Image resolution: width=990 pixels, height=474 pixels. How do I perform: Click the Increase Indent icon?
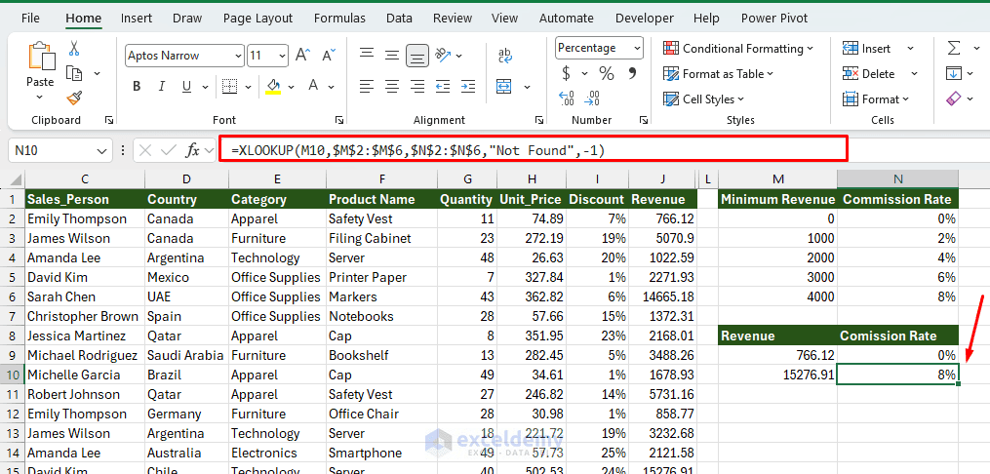tap(468, 86)
